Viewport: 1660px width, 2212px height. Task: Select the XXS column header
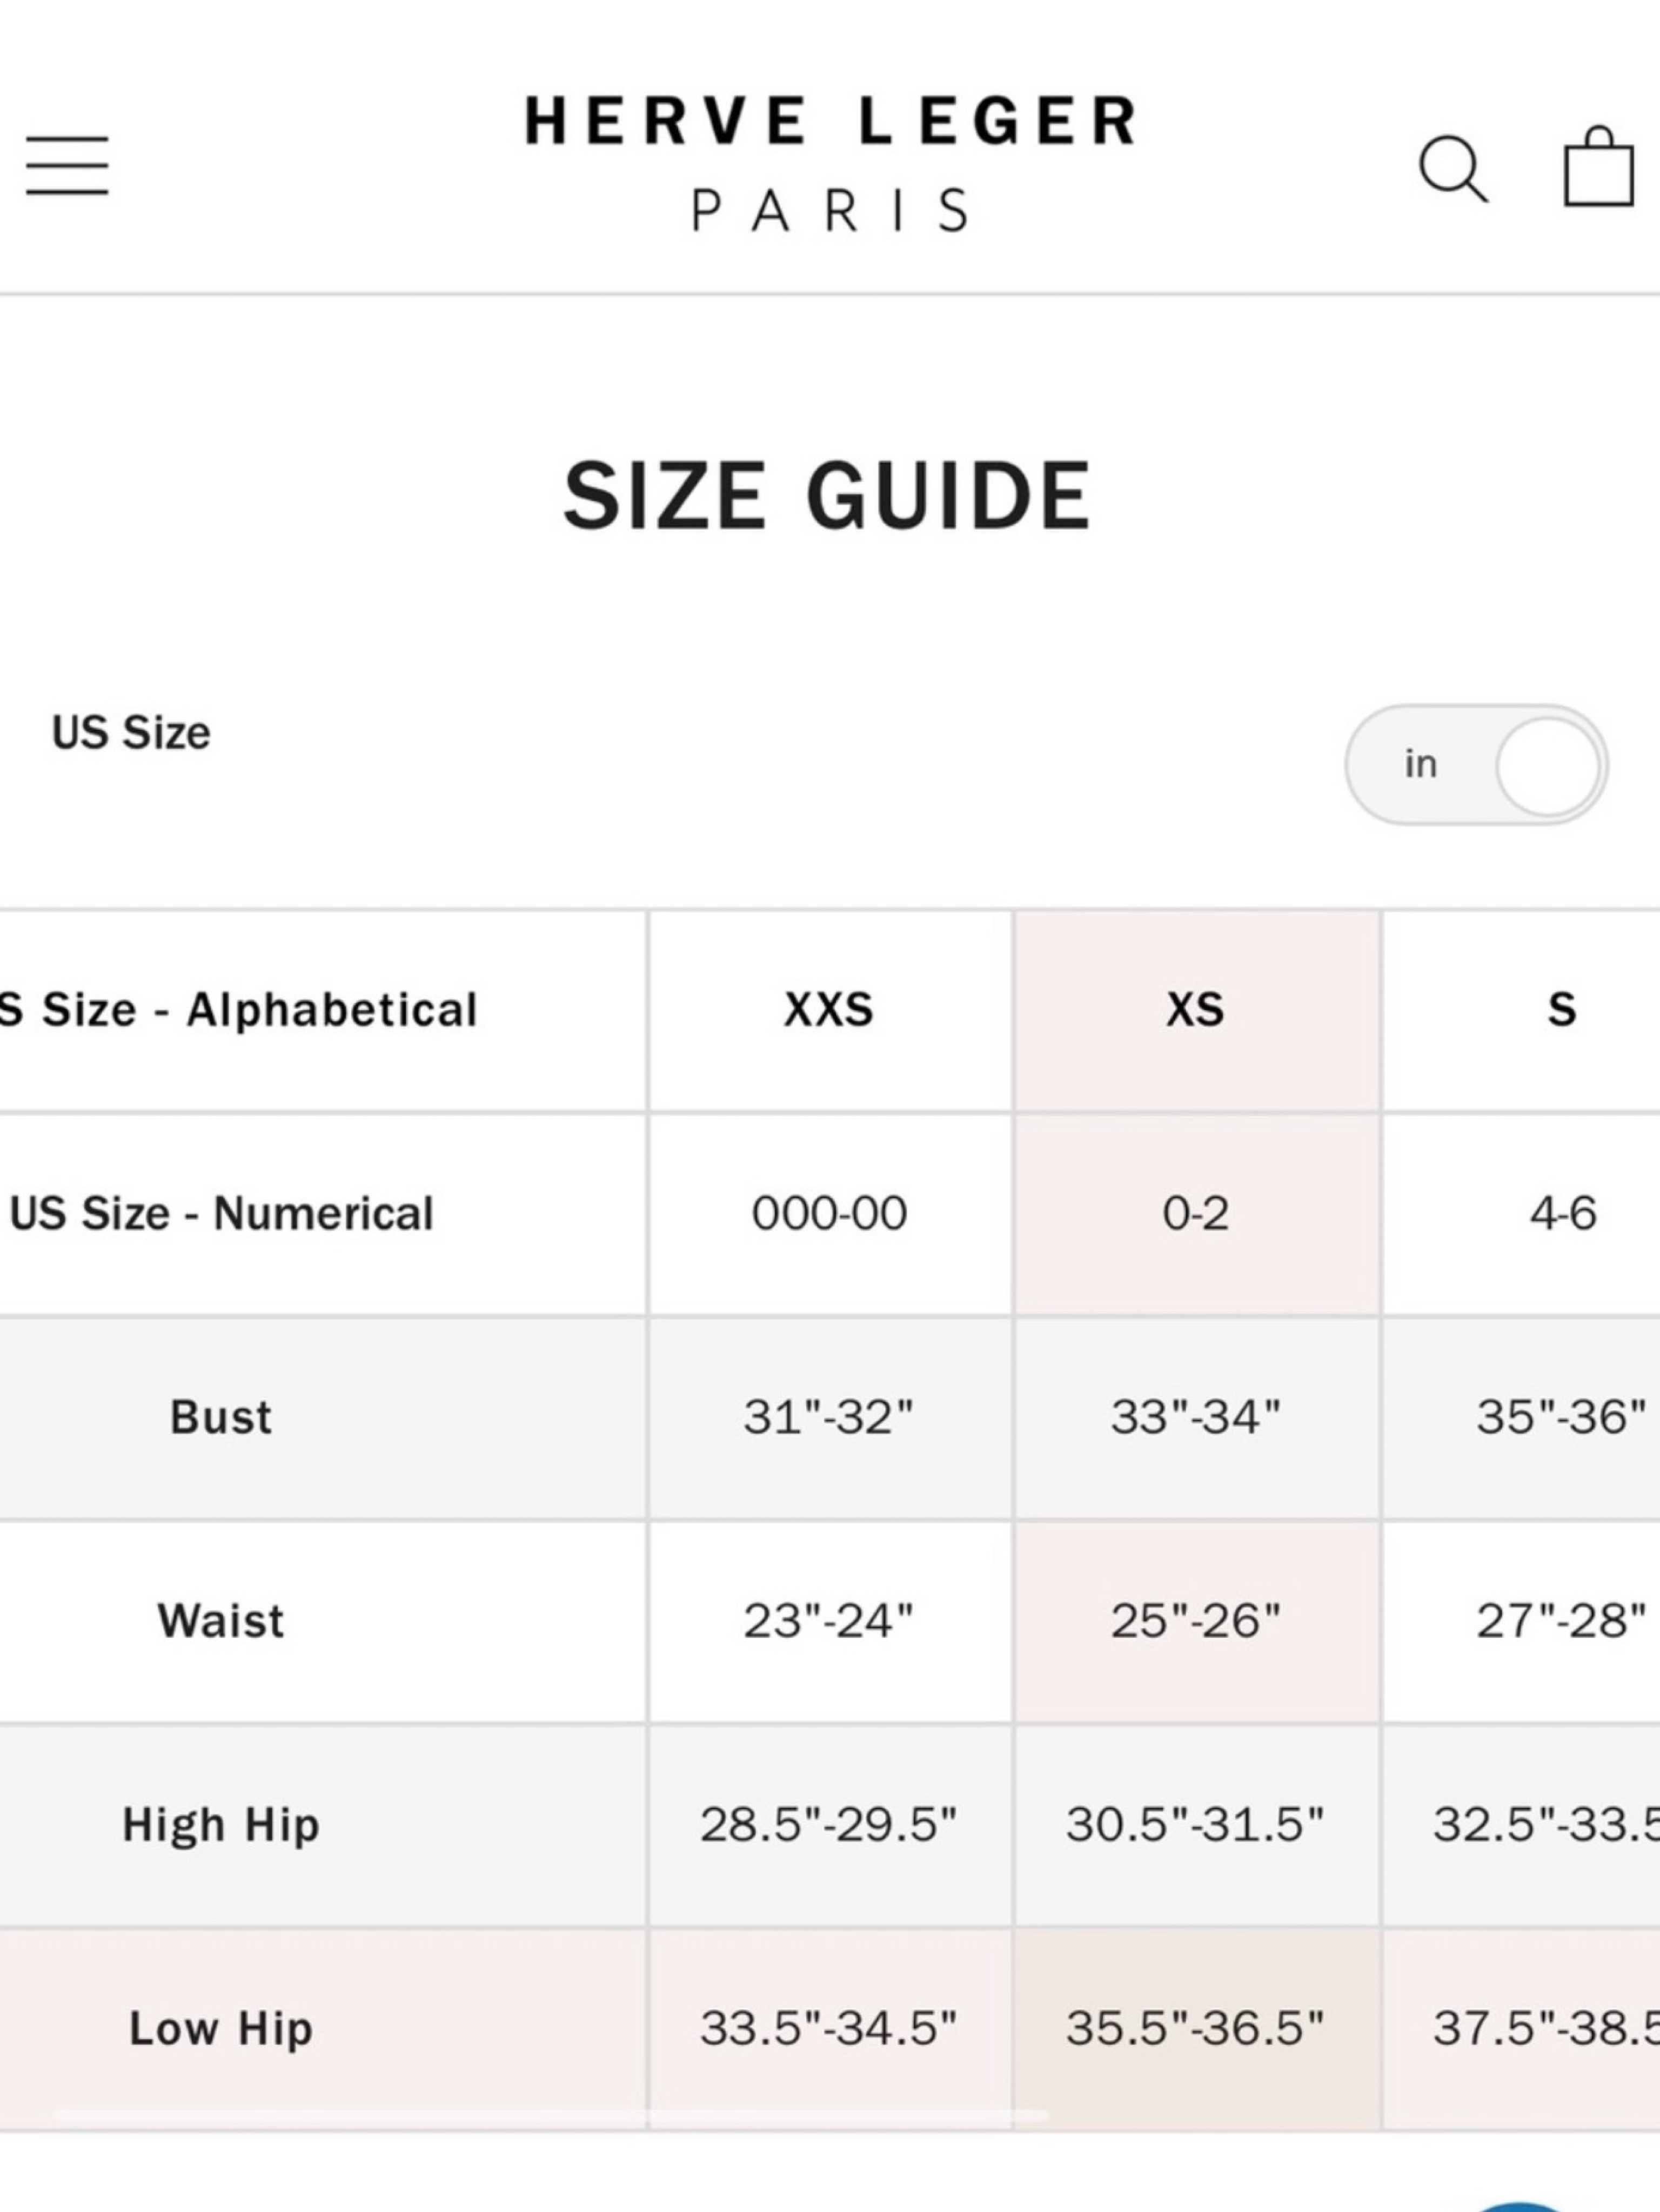click(829, 1010)
